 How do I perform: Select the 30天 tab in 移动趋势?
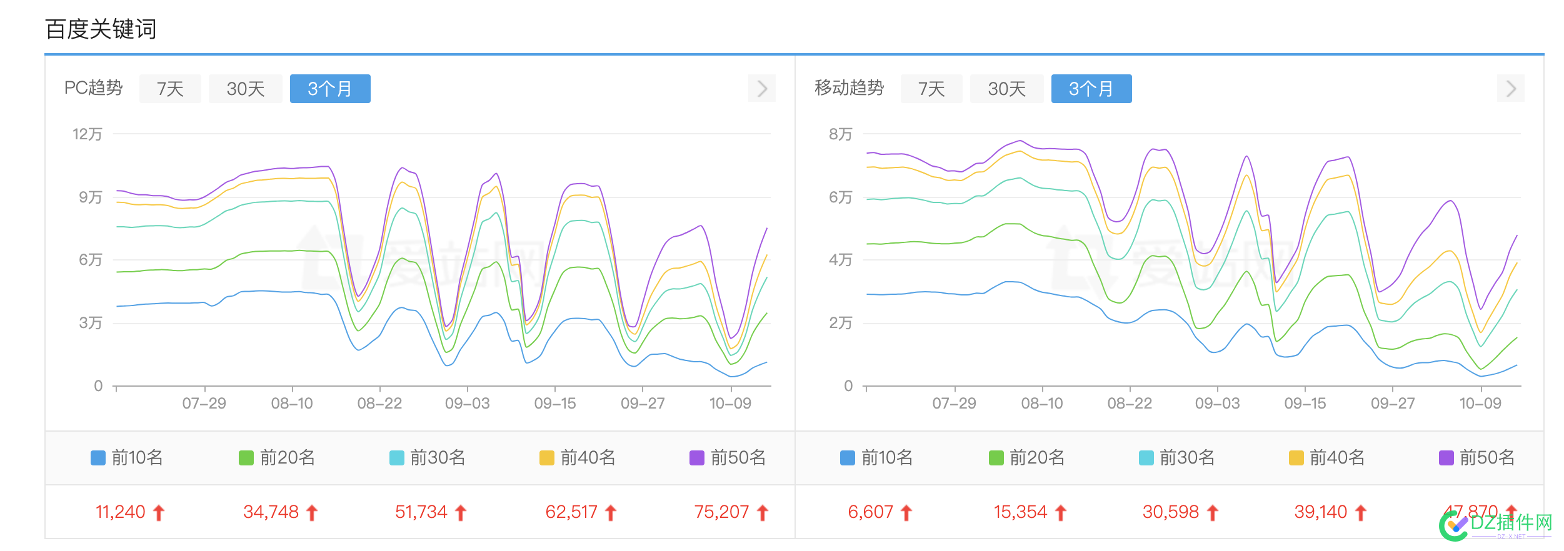1007,89
